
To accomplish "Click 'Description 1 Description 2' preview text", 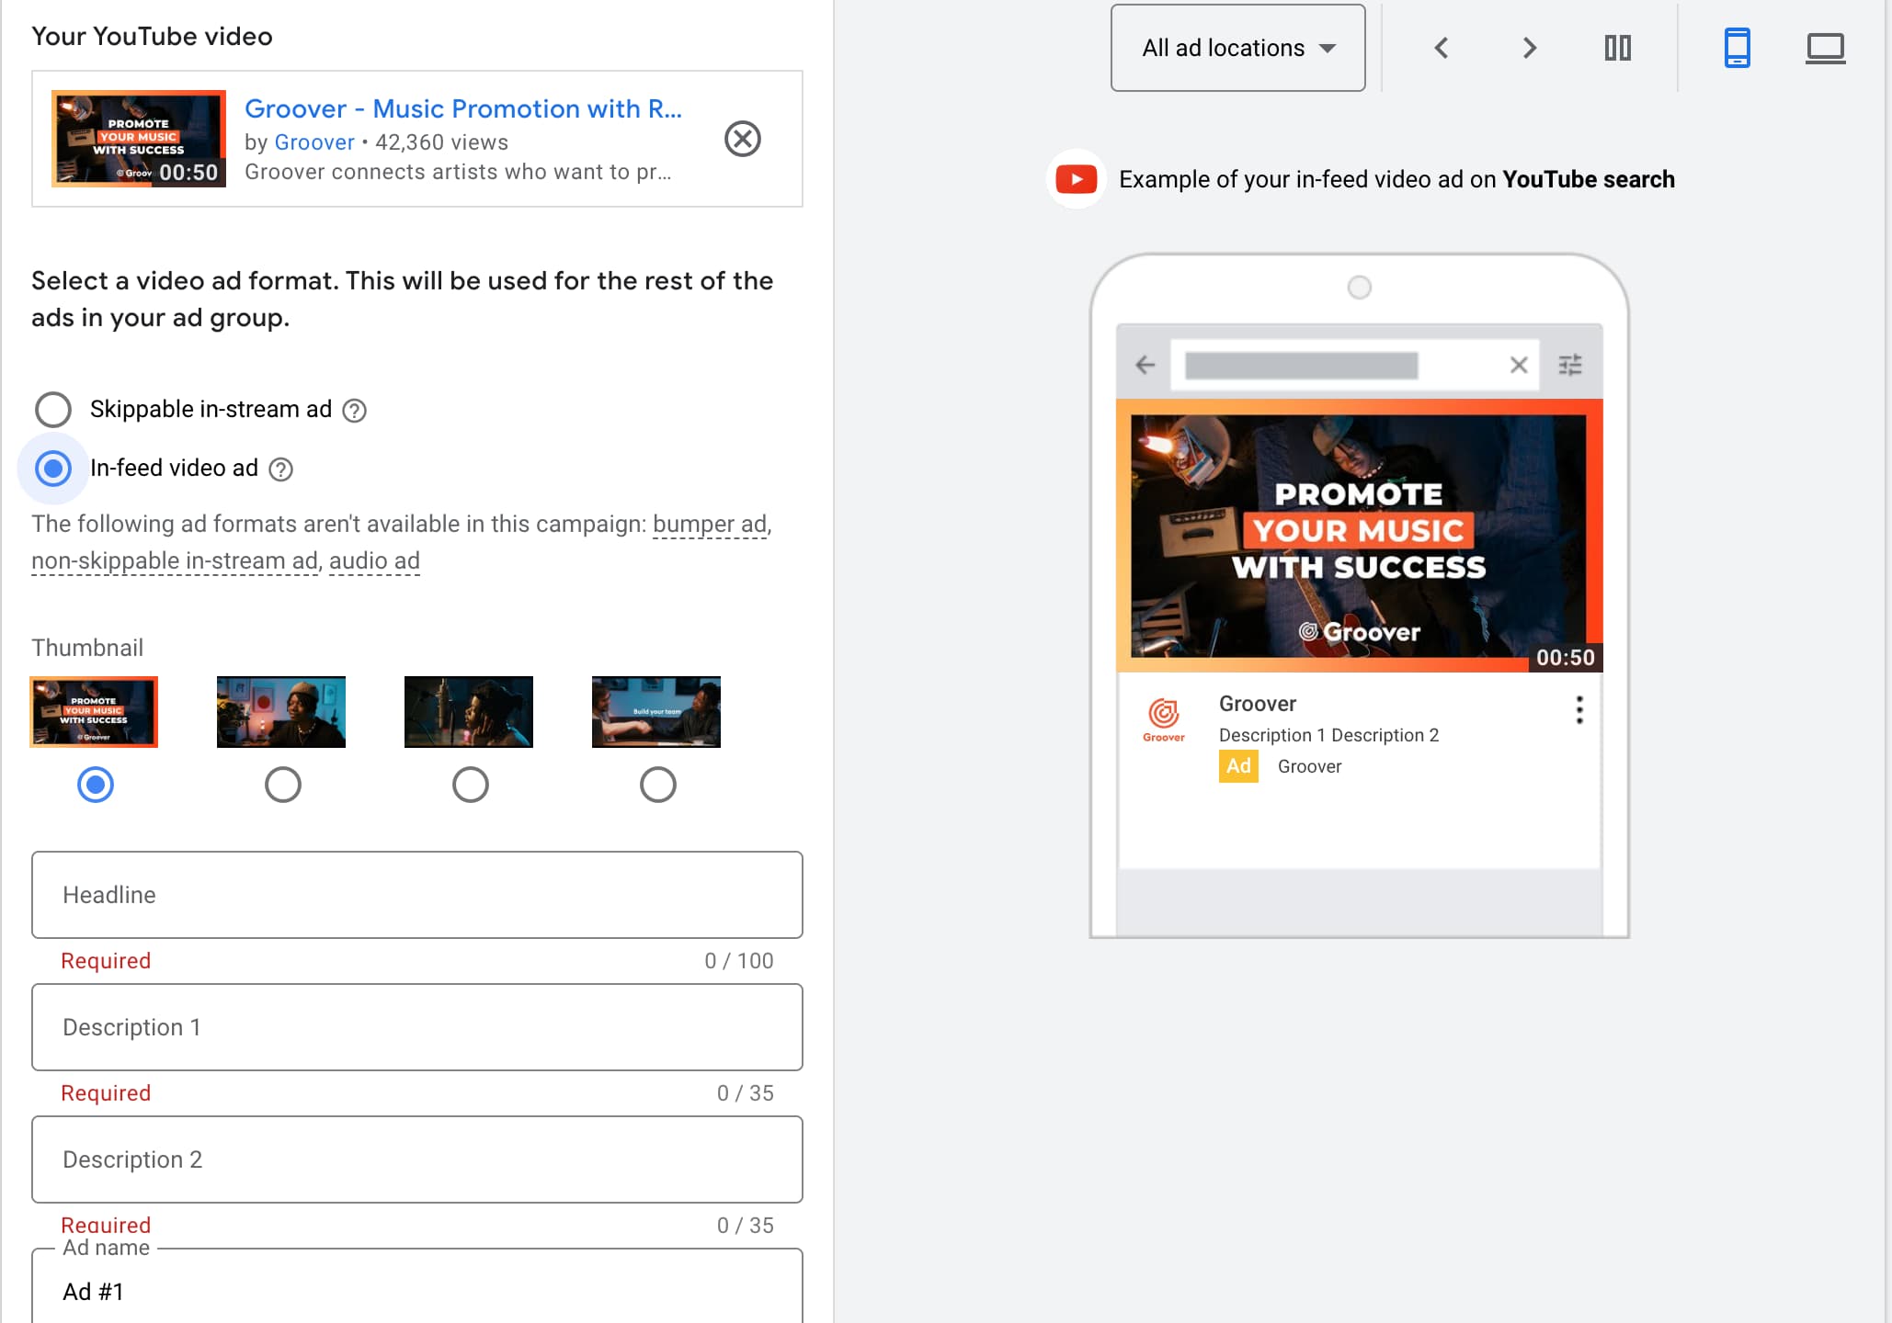I will pos(1328,735).
